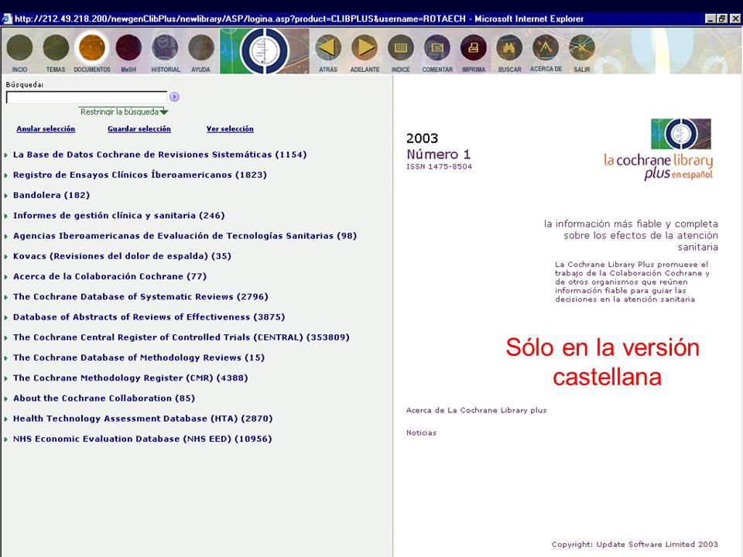
Task: Expand arrow for Cochrane Methodology Register (CMR)
Action: point(6,379)
